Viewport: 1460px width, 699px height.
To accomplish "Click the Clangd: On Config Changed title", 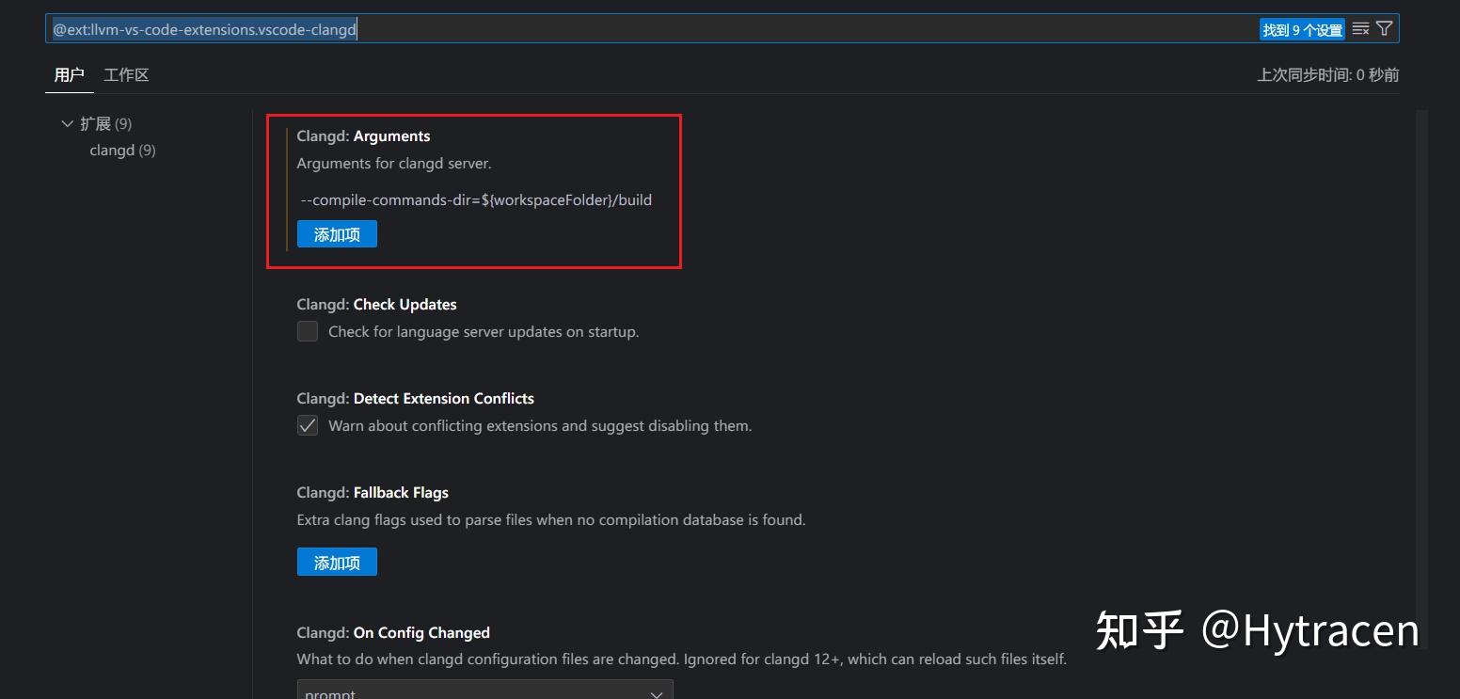I will pyautogui.click(x=393, y=633).
